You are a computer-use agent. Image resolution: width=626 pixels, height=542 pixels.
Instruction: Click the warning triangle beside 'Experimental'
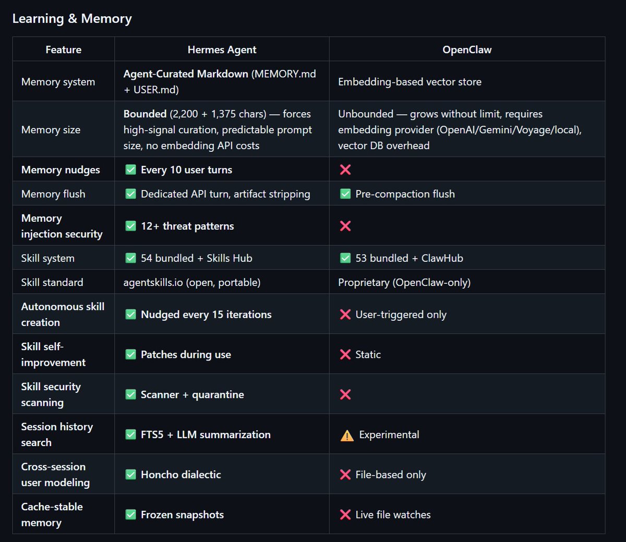pos(347,435)
